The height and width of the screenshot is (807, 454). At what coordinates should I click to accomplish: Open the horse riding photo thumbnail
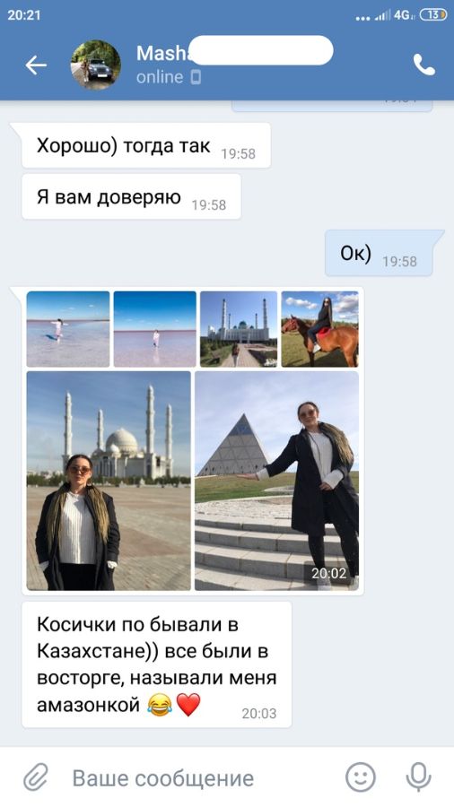tap(319, 329)
